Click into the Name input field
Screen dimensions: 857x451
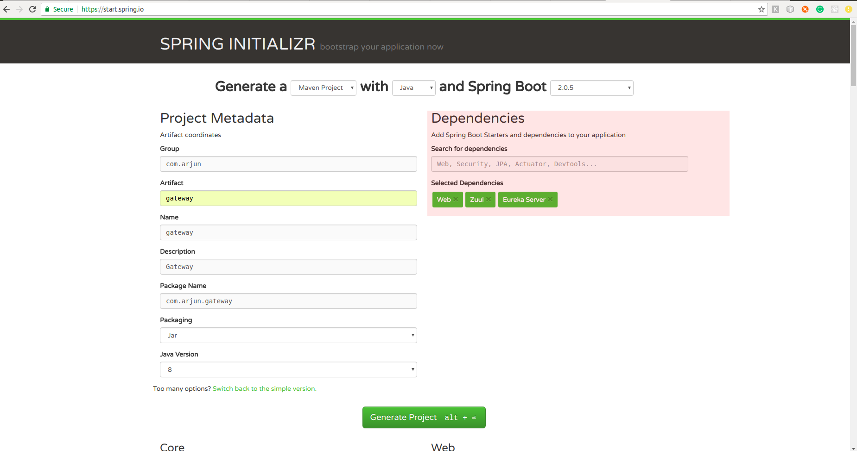pyautogui.click(x=288, y=232)
